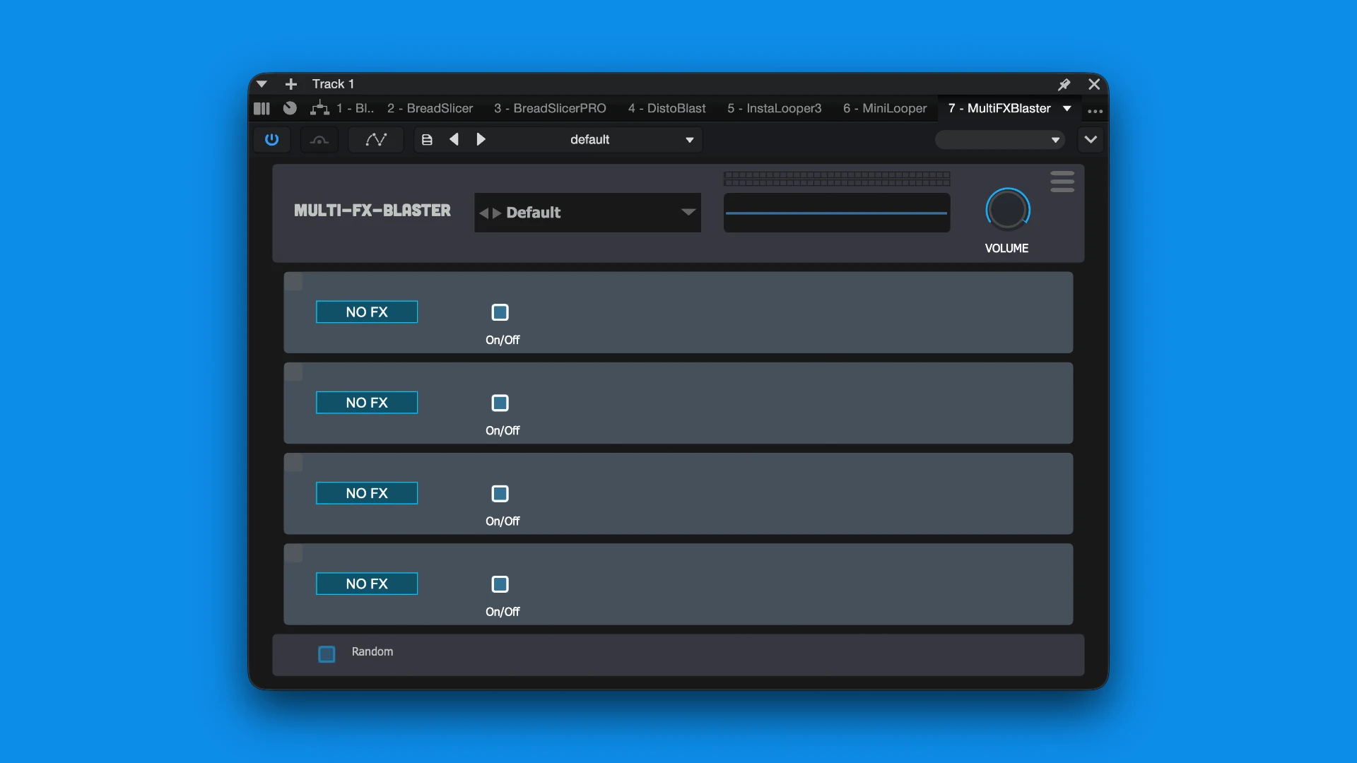The height and width of the screenshot is (763, 1357).
Task: Click NO FX button in fourth slot
Action: click(x=367, y=584)
